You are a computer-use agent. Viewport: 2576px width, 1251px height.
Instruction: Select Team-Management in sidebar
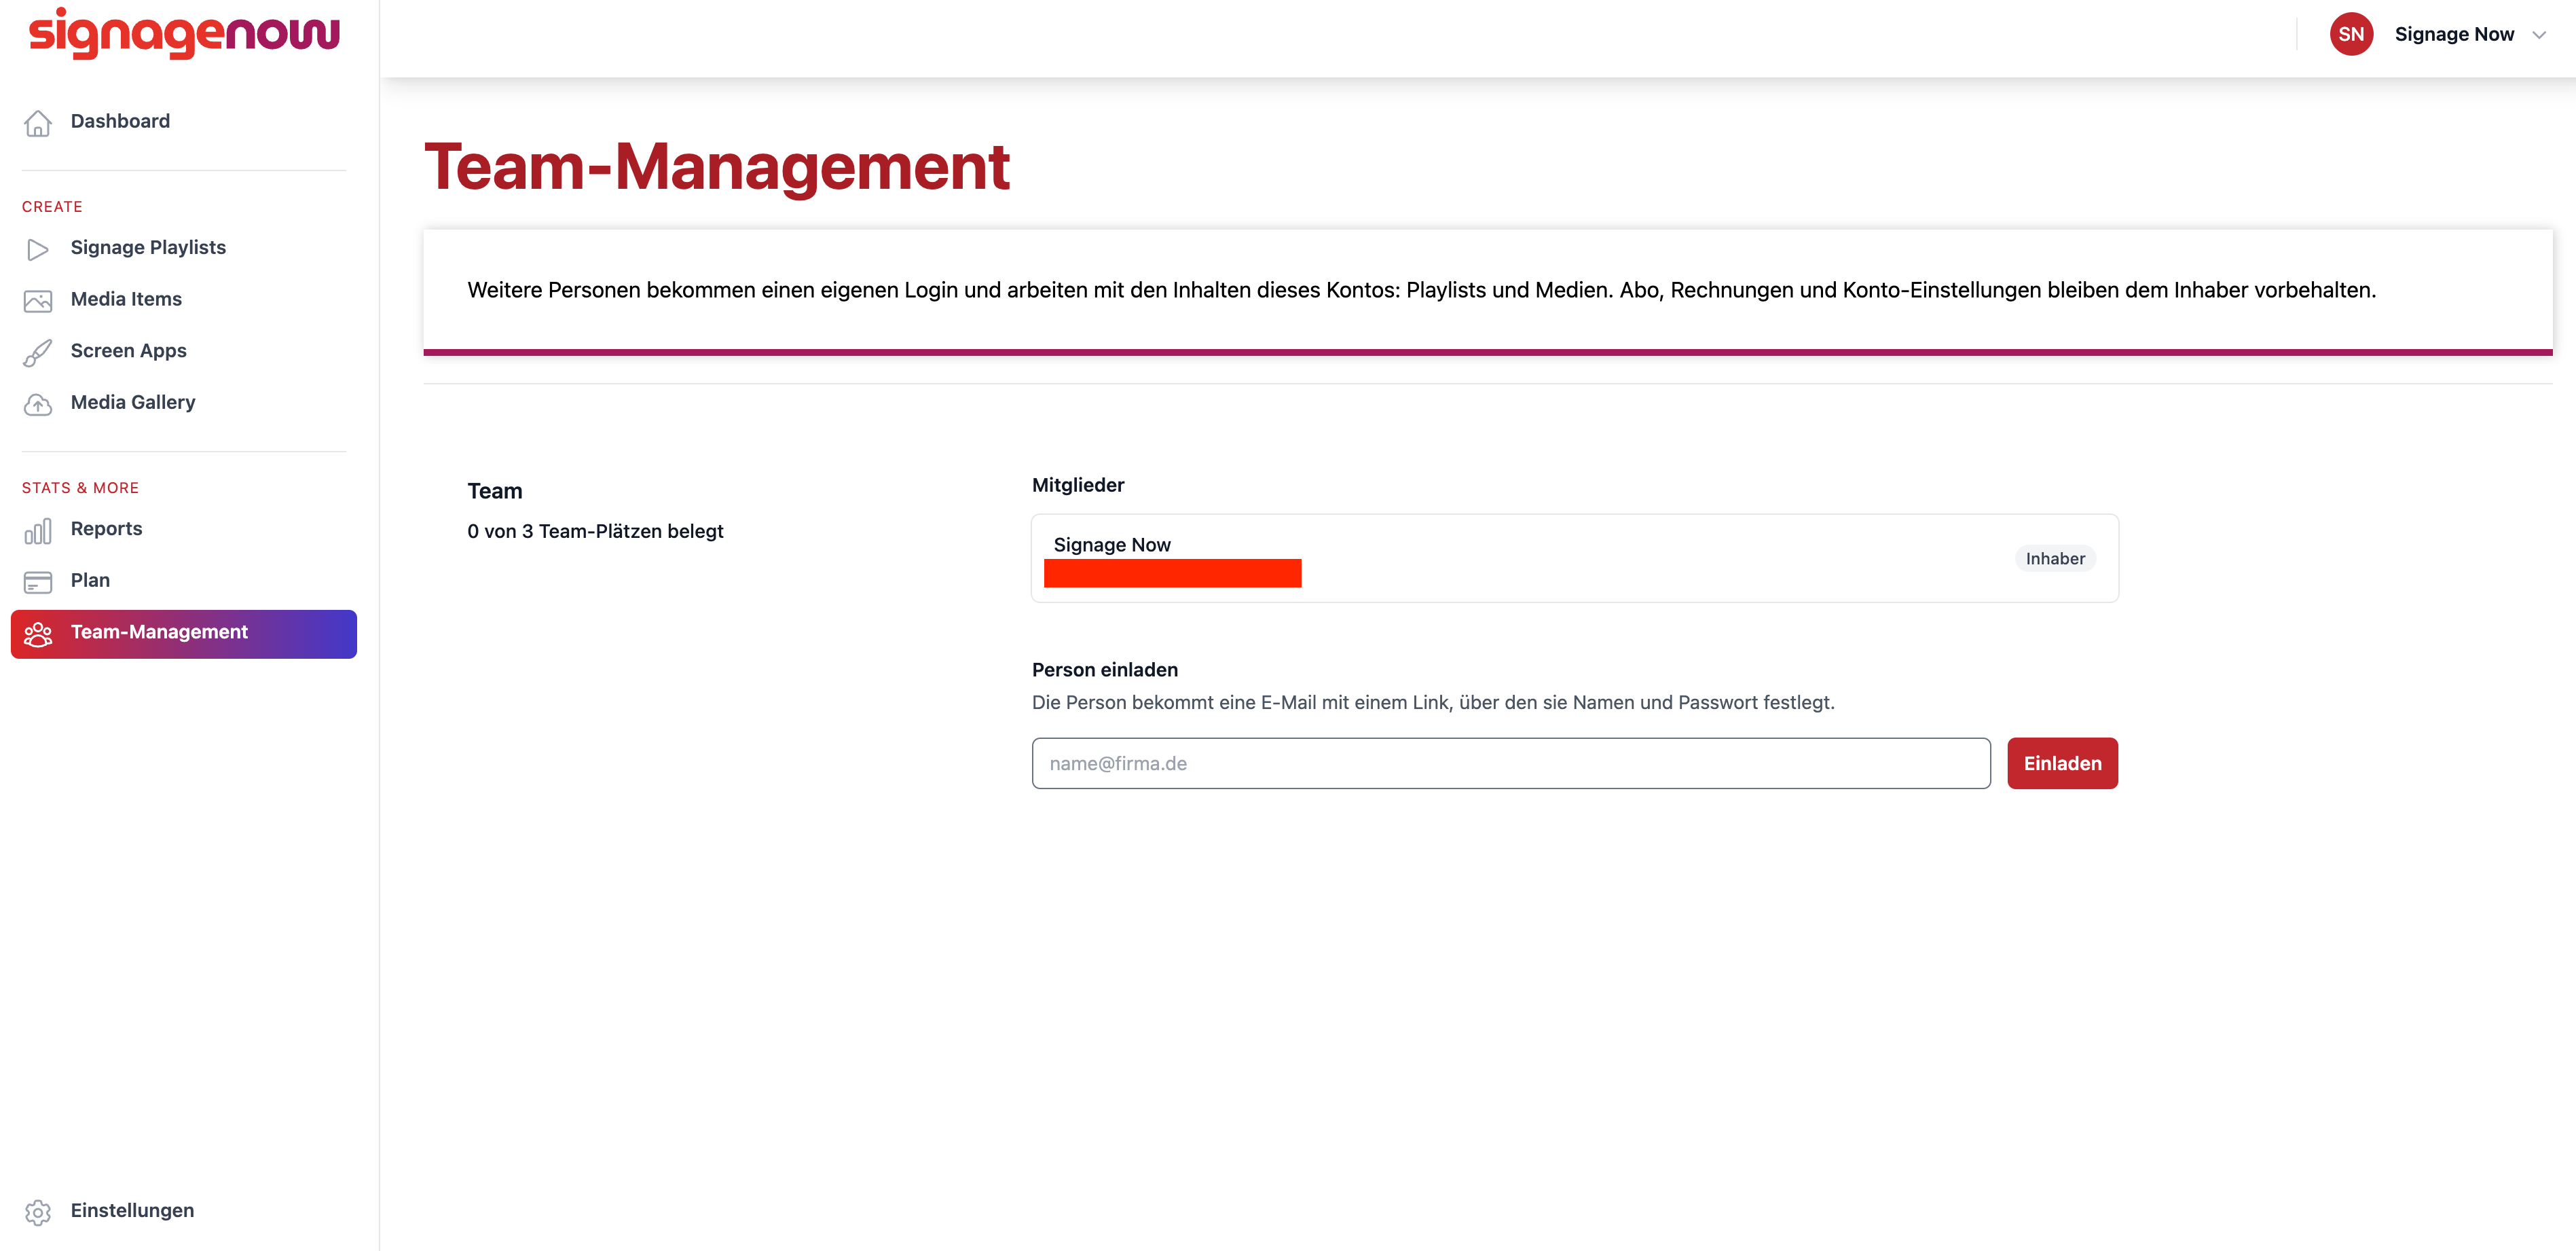[x=184, y=634]
